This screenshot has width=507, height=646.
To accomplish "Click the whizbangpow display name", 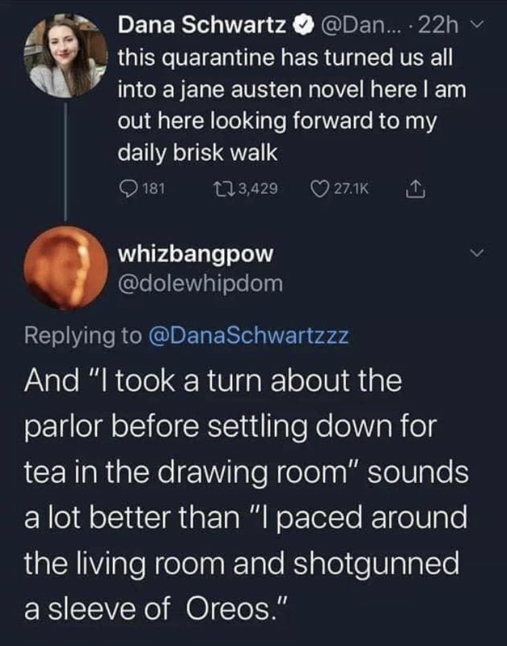I will (195, 254).
